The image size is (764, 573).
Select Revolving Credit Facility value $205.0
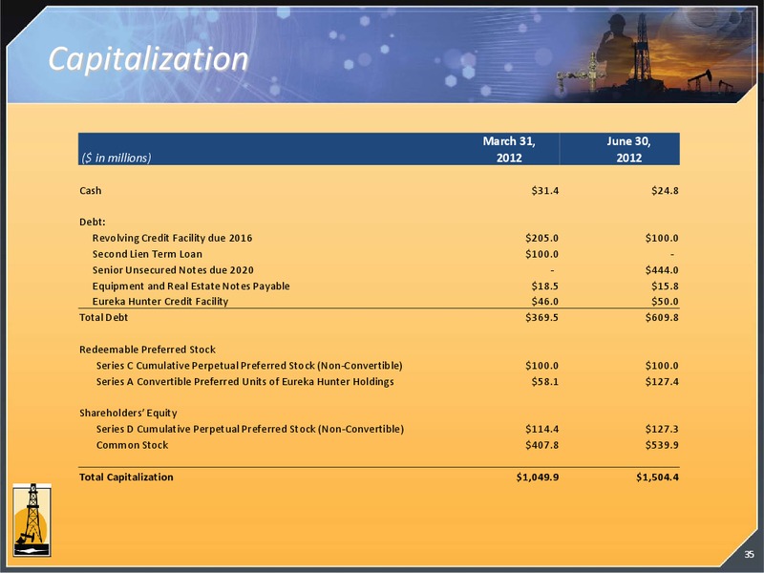[541, 238]
